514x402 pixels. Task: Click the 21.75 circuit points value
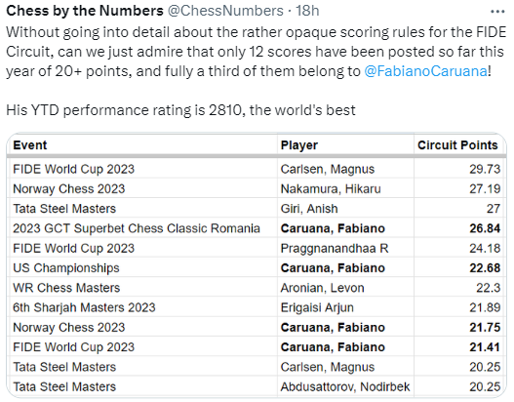485,327
